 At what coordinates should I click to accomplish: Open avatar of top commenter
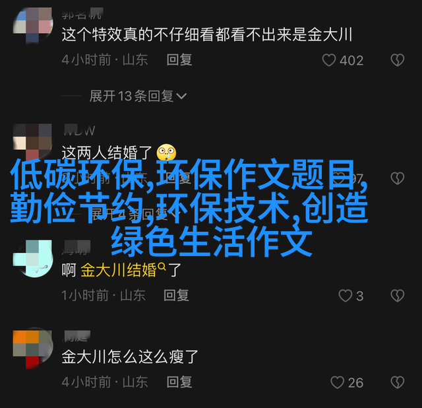[x=33, y=25]
